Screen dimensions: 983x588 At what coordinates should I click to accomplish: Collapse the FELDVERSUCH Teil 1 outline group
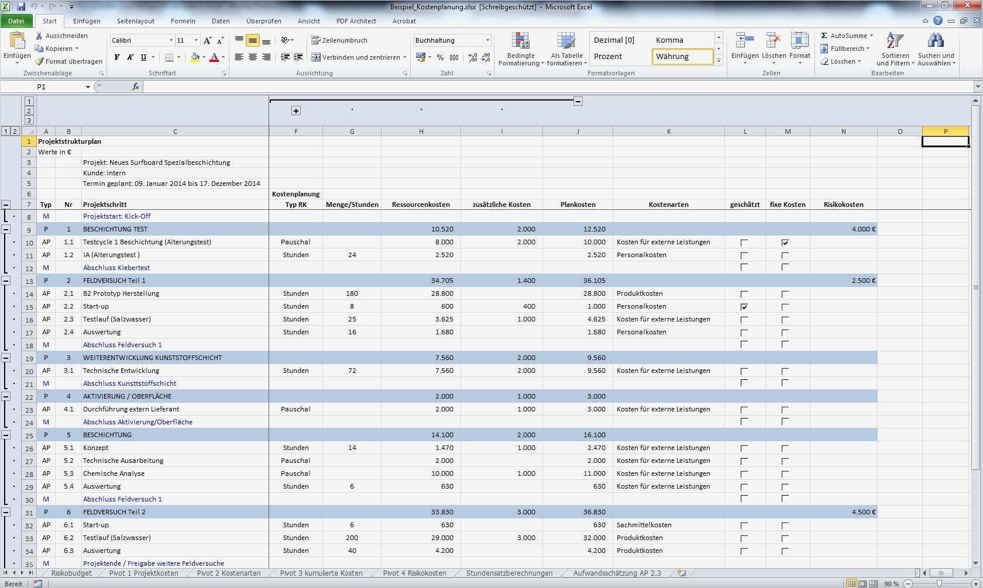click(6, 281)
